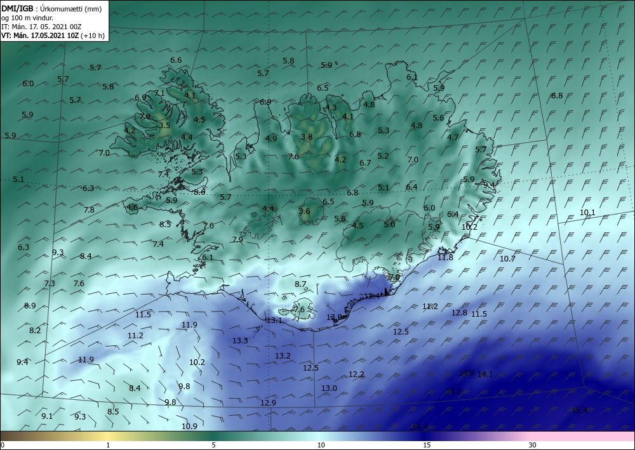
Task: Click the map value 7.3
Action: tap(50, 283)
